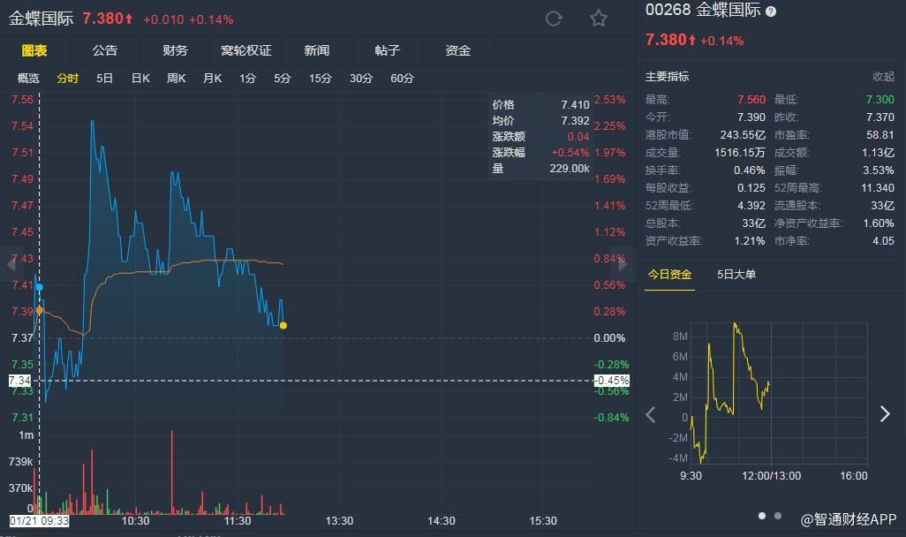The image size is (906, 537).
Task: Click the 7.34 price crosshair label
Action: 21,381
